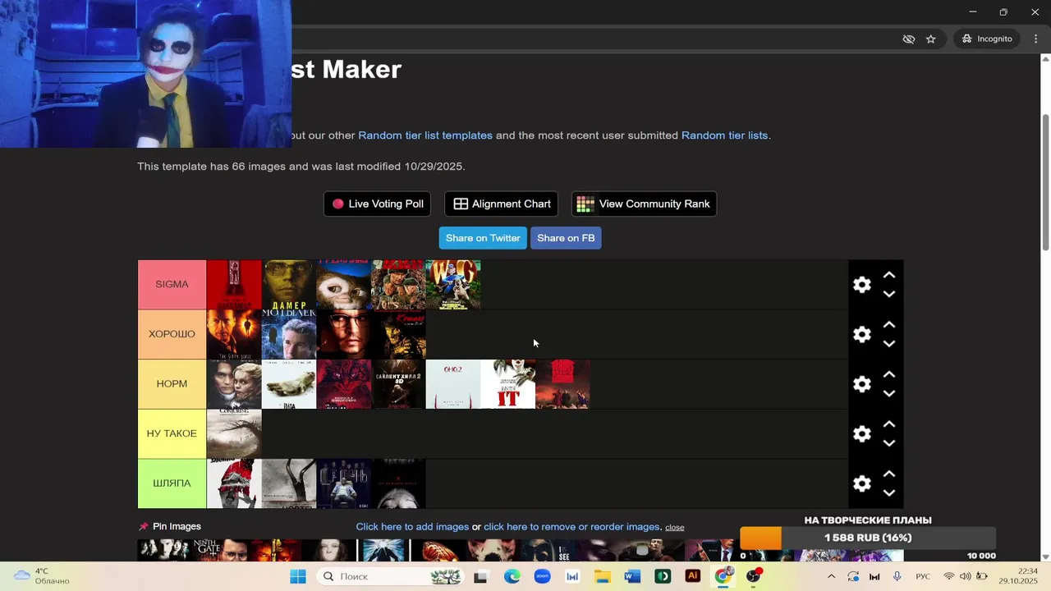Select the ДАМЕР poster in SIGMA tier
This screenshot has width=1051, height=591.
tap(289, 285)
